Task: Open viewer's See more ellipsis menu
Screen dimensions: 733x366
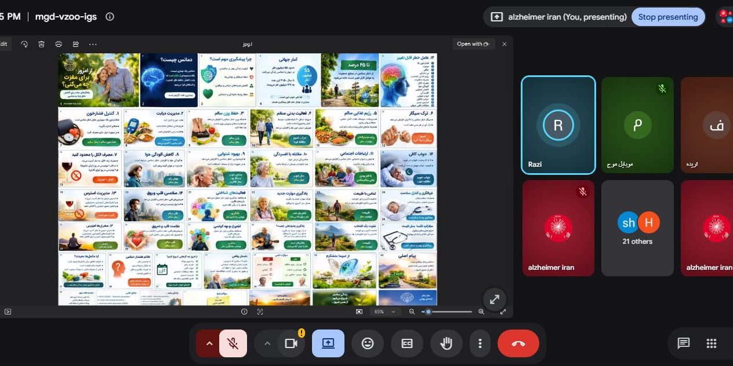Action: (93, 44)
